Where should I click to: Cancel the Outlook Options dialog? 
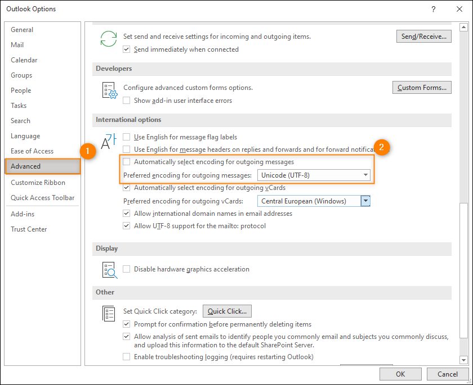448,374
